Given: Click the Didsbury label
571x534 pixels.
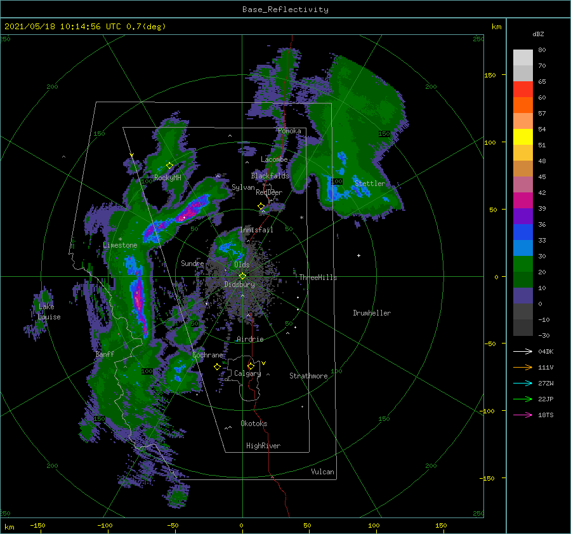Looking at the screenshot, I should (x=239, y=284).
